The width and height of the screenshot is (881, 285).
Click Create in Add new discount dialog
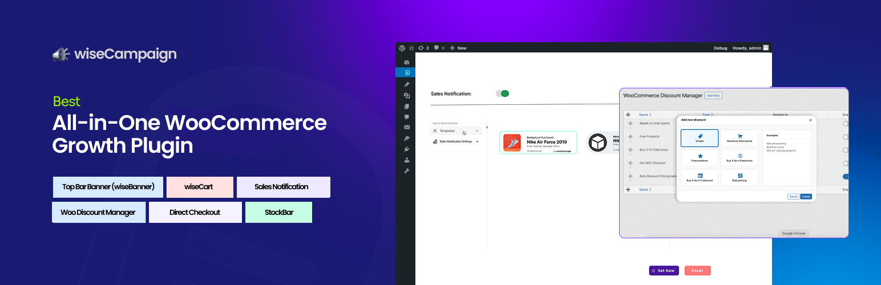click(x=806, y=196)
